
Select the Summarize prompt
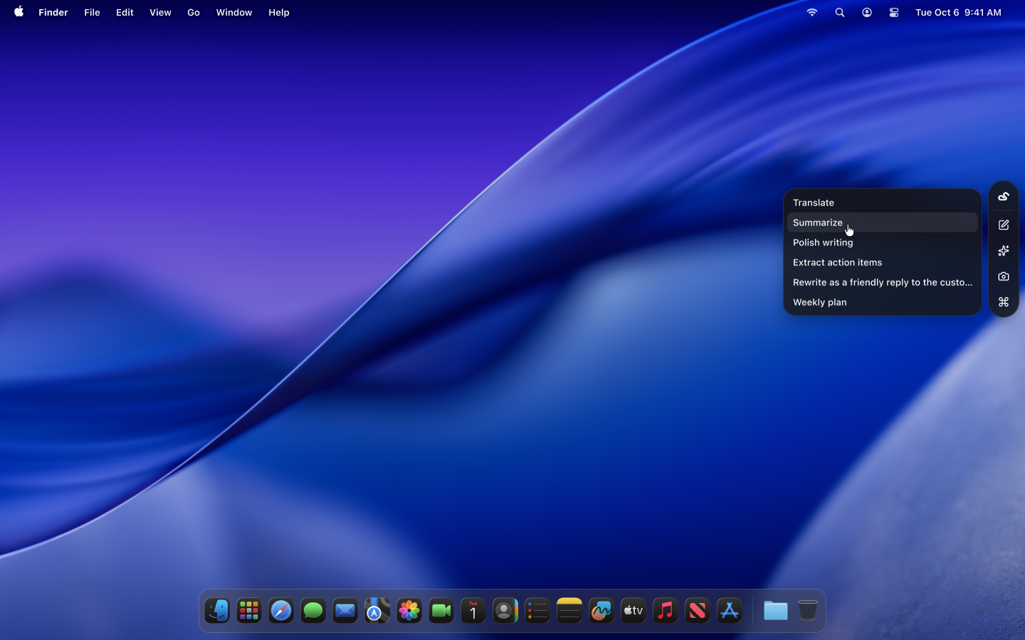(883, 223)
